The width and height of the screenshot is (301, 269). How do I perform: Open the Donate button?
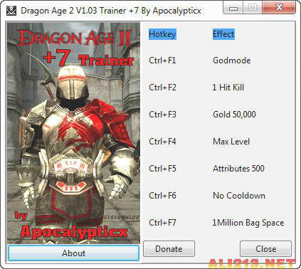click(169, 249)
